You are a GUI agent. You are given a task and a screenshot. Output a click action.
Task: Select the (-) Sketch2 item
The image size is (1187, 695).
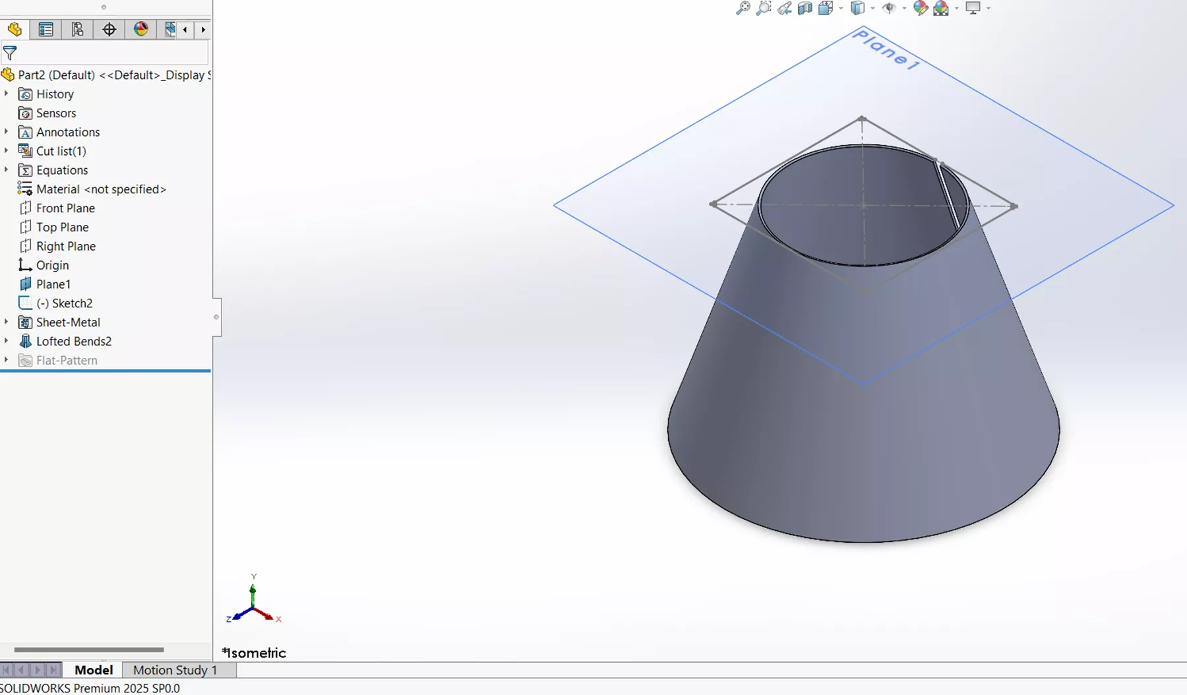[x=64, y=303]
